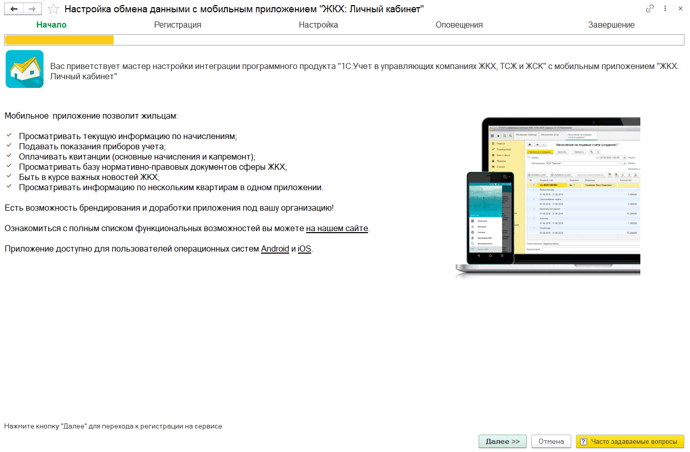
Task: Click the laptop and phone preview image
Action: coord(548,197)
